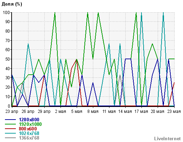Click the 100 y-axis value
Image resolution: width=183 pixels, height=142 pixels.
6,12
